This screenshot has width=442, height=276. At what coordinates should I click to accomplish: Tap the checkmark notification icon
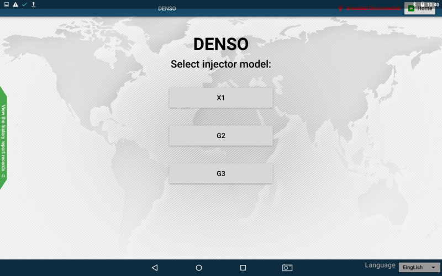tap(24, 4)
